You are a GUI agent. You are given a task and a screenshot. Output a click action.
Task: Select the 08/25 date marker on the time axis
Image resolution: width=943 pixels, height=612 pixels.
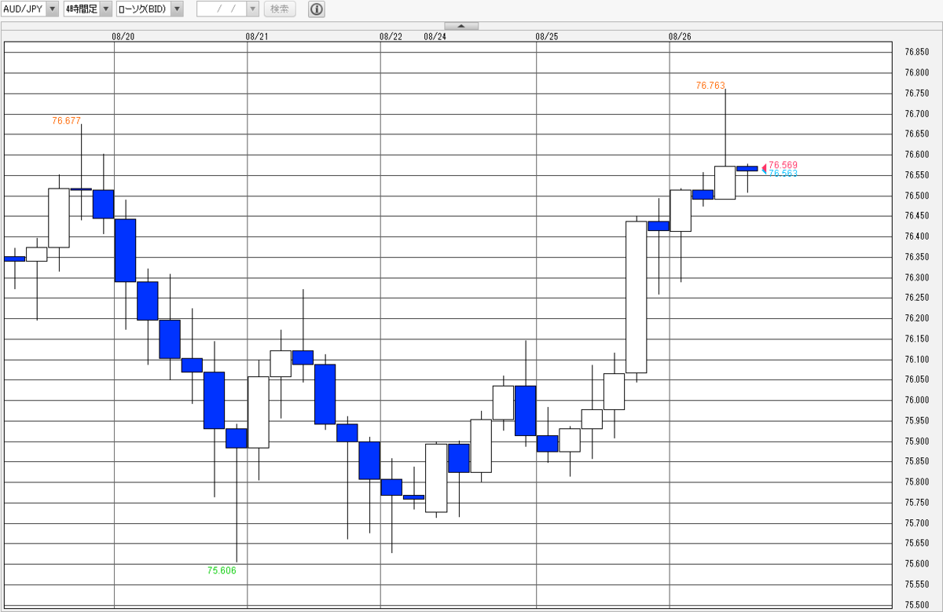[x=547, y=36]
